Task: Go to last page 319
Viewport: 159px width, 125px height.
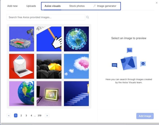Action: coord(39,116)
